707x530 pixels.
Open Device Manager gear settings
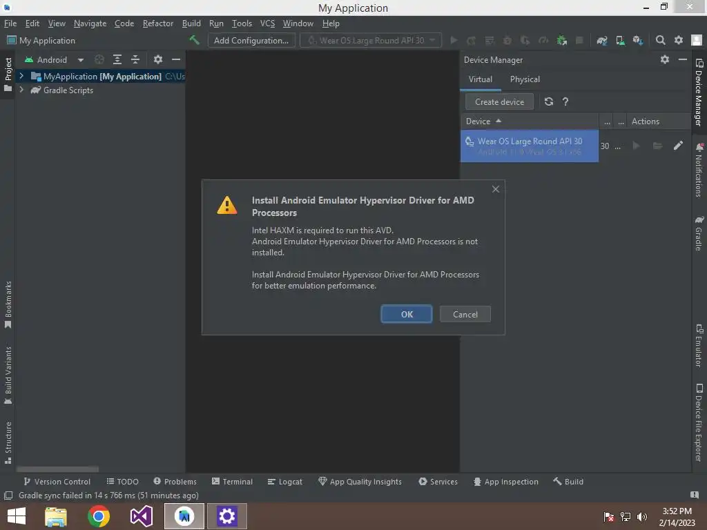(x=665, y=59)
